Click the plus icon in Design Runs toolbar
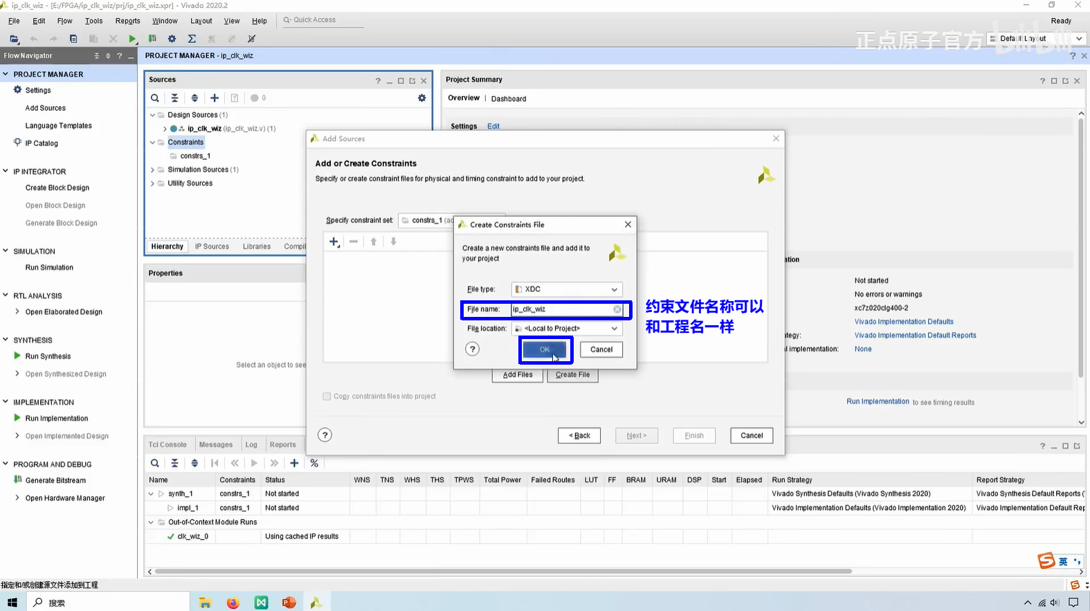 tap(294, 463)
